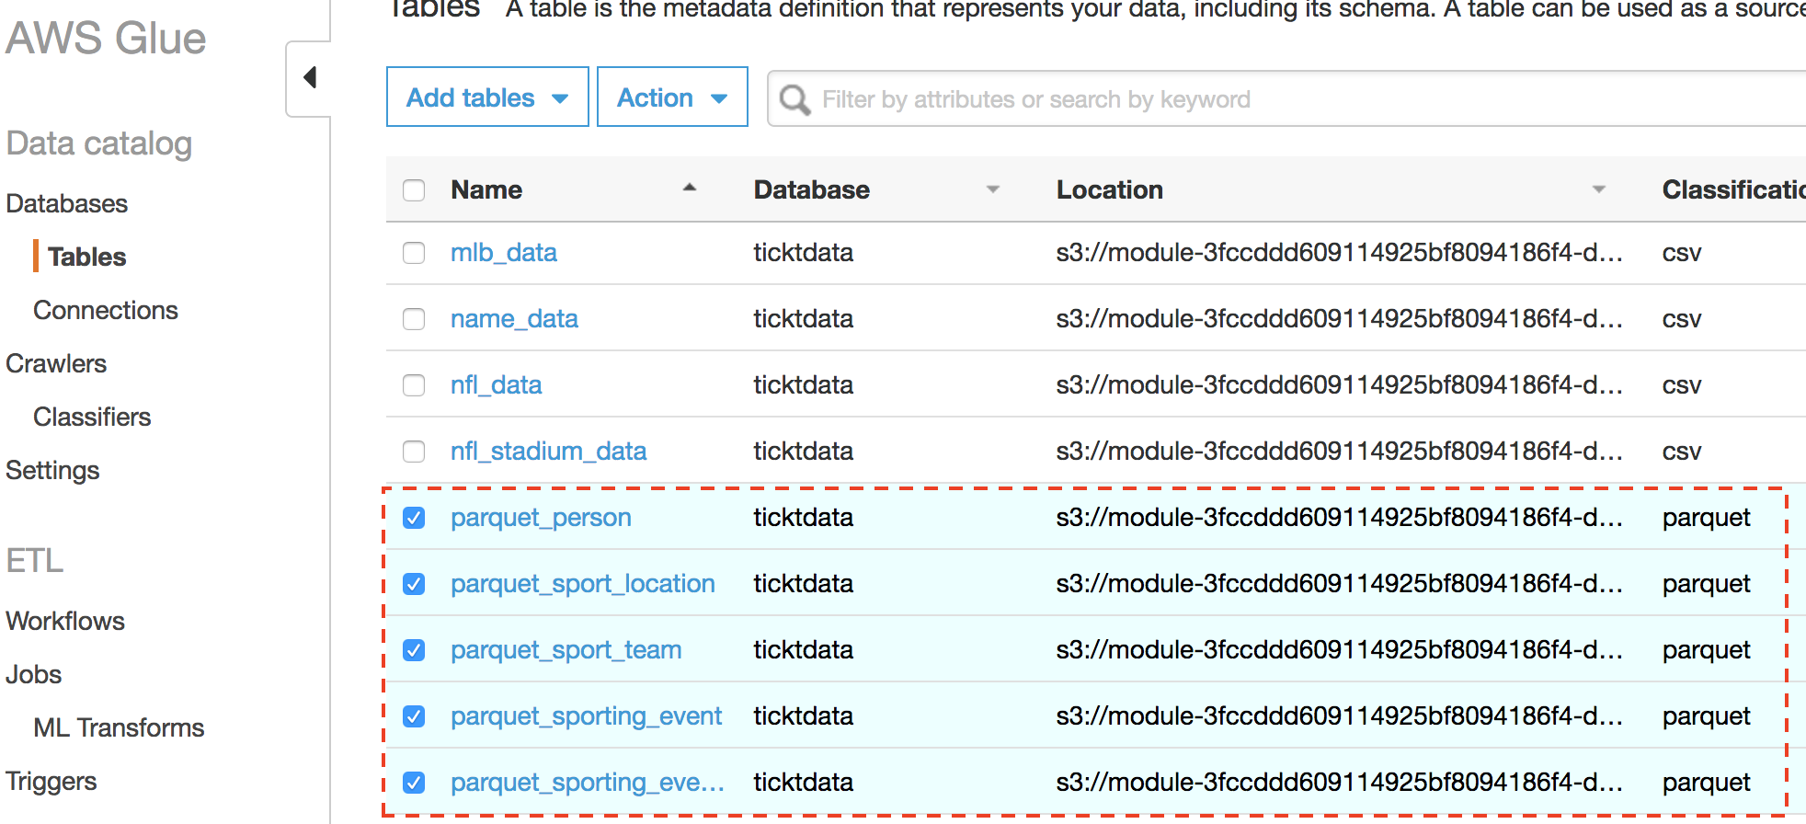Click the filter by attributes search field
Viewport: 1806px width, 824px height.
point(1287,99)
